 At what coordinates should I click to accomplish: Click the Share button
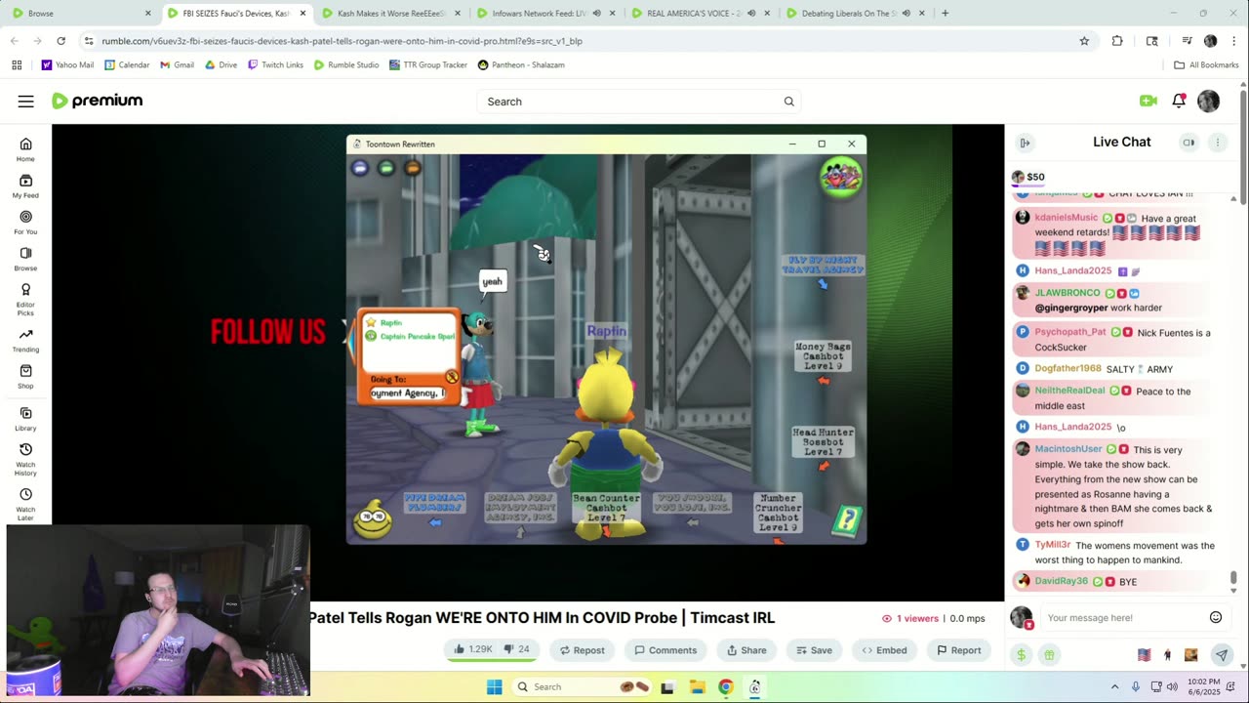[x=746, y=650]
